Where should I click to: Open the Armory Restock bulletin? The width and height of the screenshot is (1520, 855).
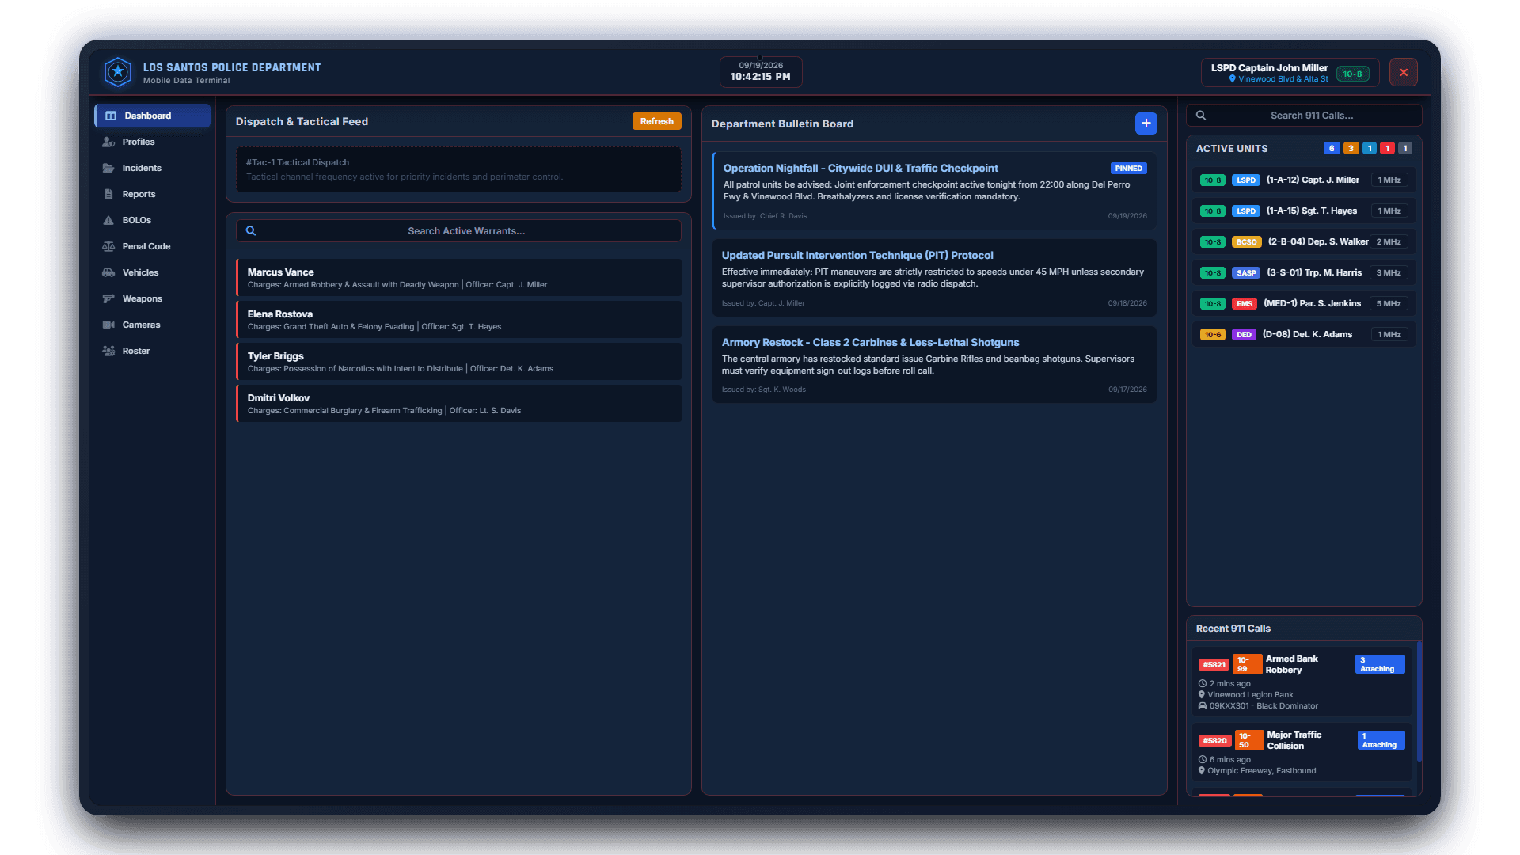pyautogui.click(x=934, y=365)
